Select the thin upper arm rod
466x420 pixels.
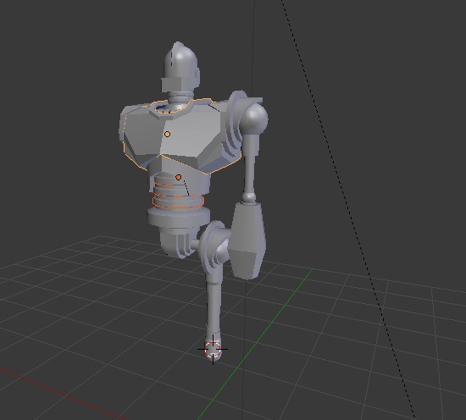251,164
